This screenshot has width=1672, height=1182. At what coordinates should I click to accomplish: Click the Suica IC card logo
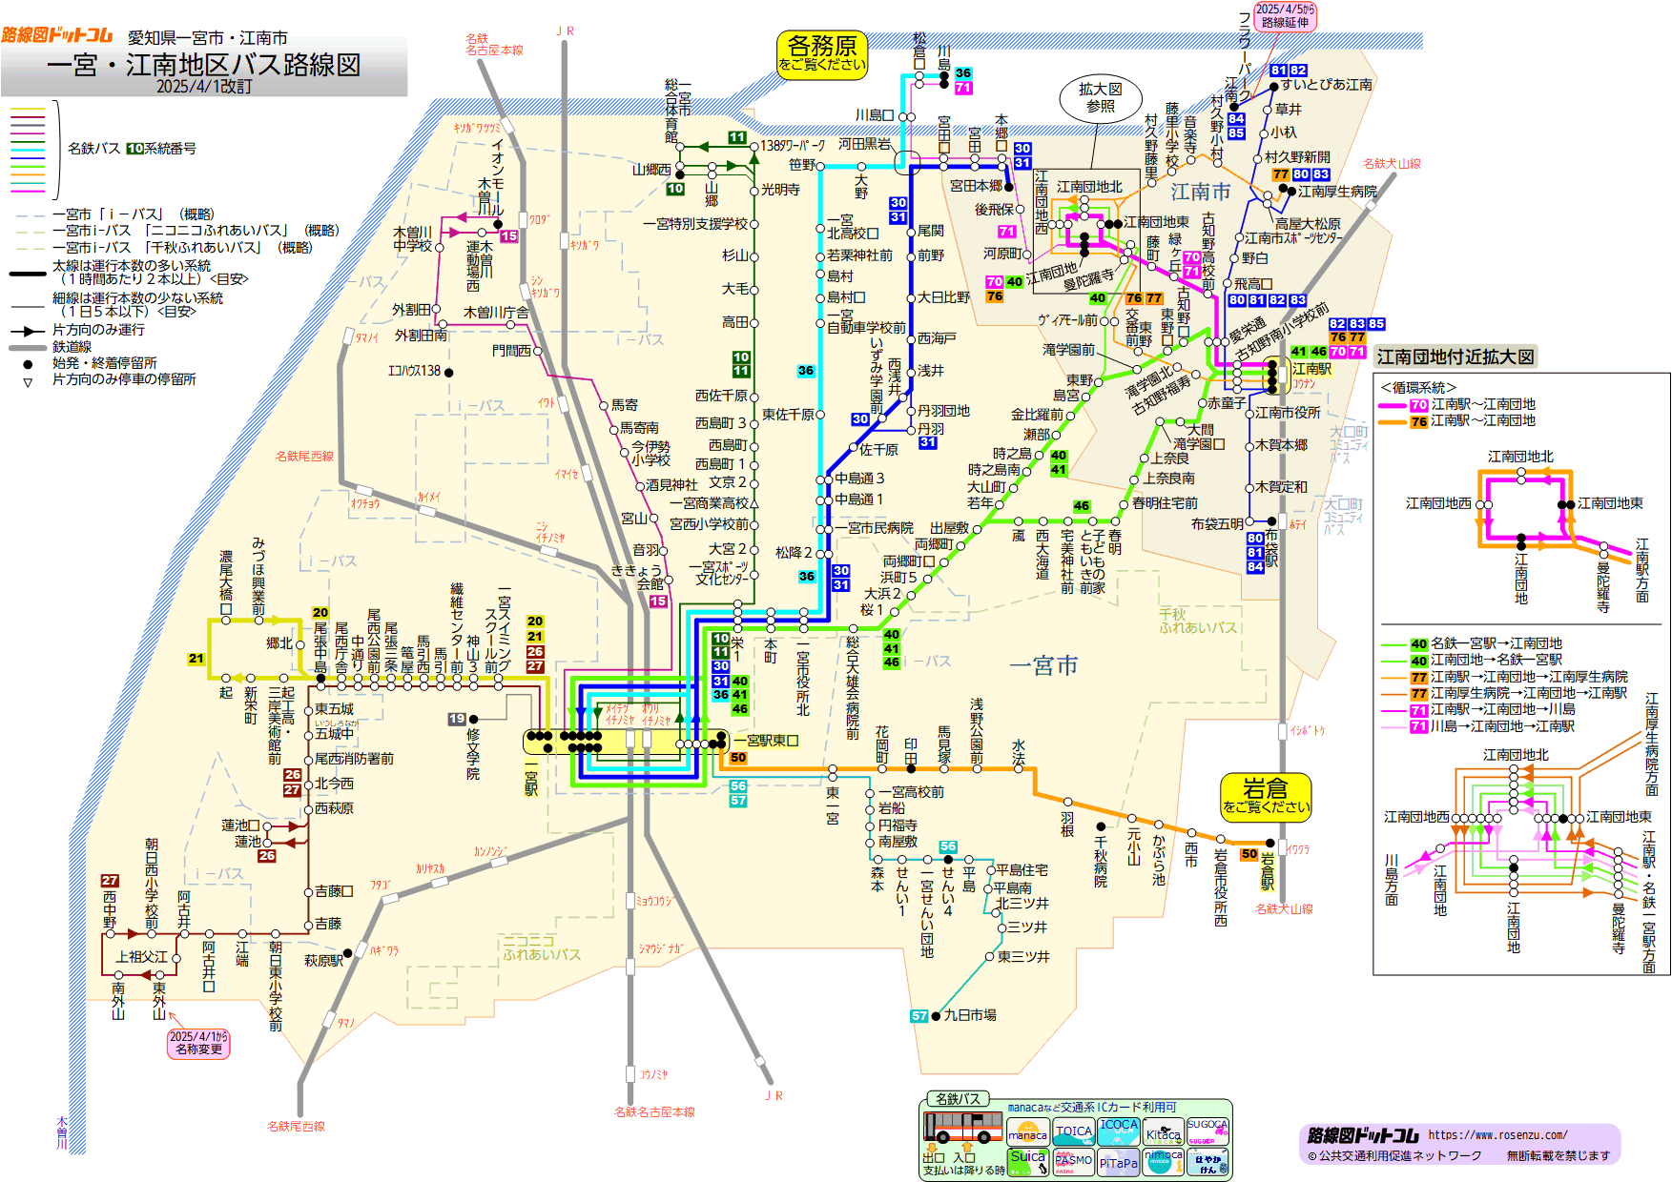pyautogui.click(x=1027, y=1162)
